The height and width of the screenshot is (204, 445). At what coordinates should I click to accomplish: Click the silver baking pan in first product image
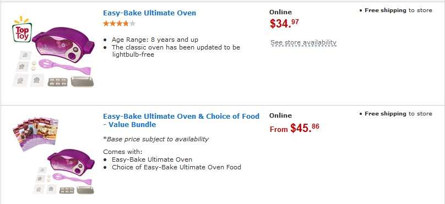82,81
